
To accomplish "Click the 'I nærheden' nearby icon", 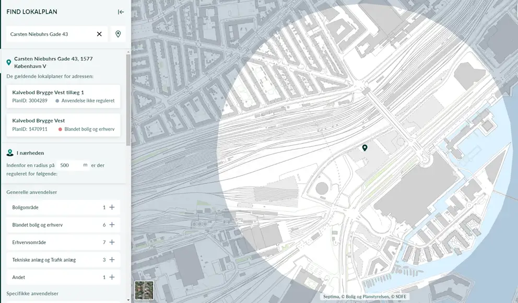I will tap(10, 153).
